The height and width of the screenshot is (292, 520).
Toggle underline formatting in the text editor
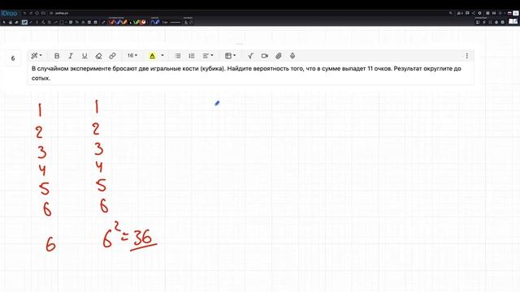pyautogui.click(x=84, y=56)
